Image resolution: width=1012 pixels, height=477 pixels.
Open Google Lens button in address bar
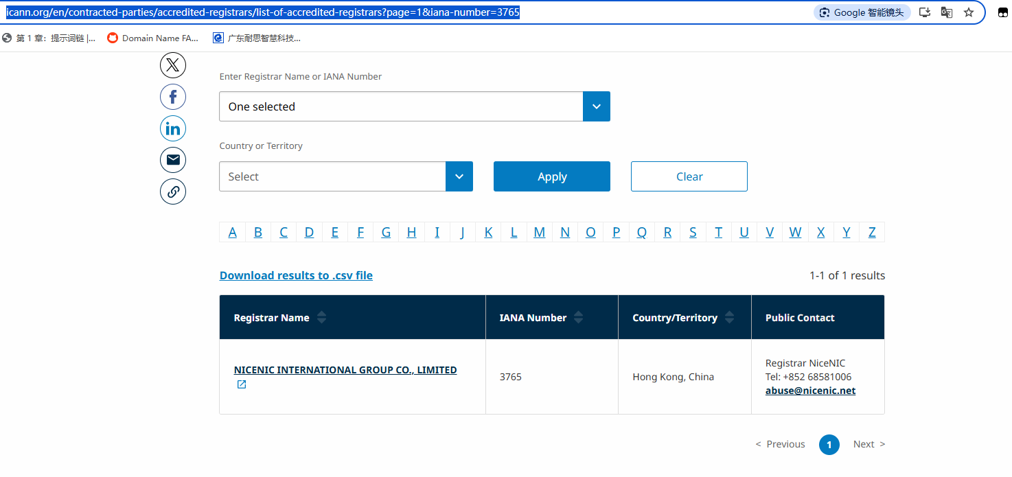[x=862, y=12]
